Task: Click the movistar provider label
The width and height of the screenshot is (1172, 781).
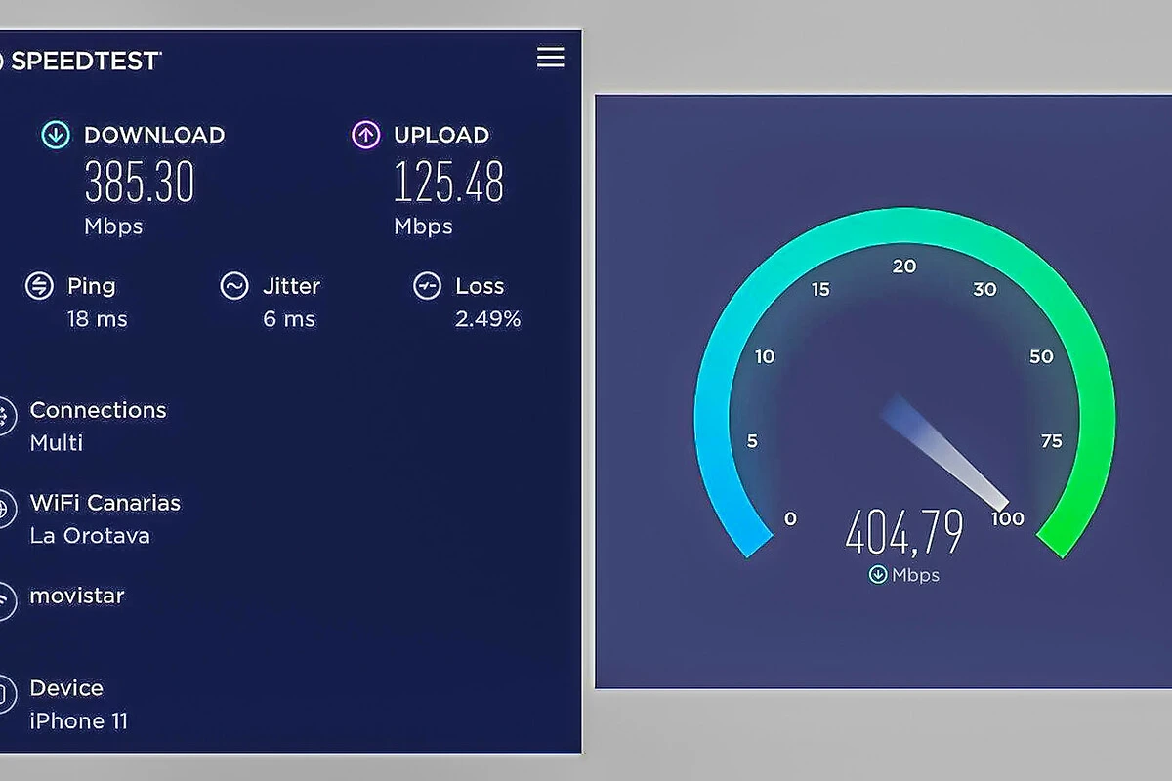Action: pos(77,596)
